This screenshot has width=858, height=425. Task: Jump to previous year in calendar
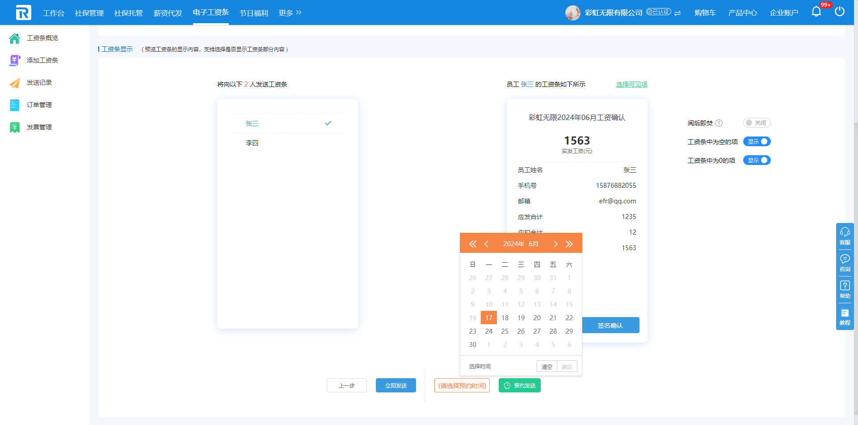[472, 244]
